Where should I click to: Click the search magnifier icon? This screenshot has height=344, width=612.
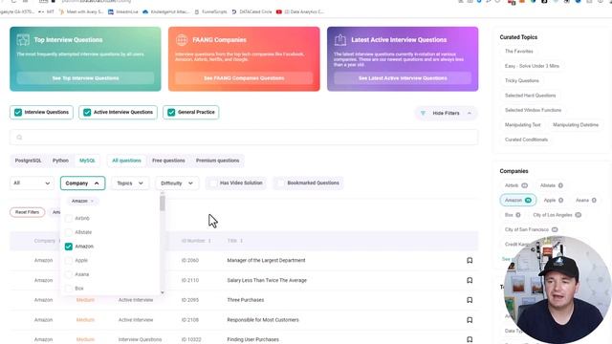click(19, 138)
